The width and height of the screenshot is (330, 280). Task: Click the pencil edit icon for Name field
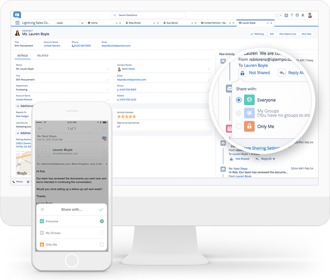point(108,69)
